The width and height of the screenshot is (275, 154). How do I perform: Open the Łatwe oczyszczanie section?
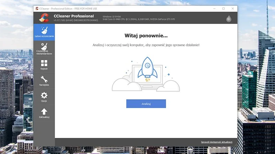pos(44,32)
